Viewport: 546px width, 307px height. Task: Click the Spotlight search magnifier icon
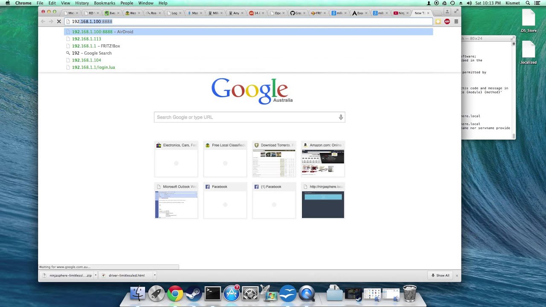tap(528, 3)
